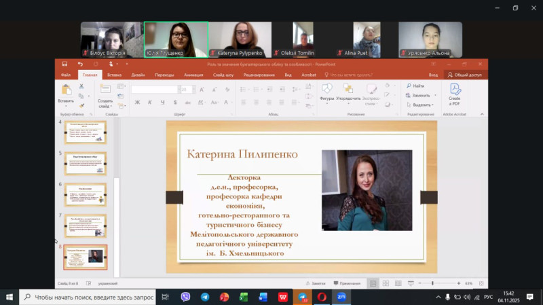Screen dimensions: 543x305
Task: Toggle bold formatting Ж
Action: click(x=137, y=103)
